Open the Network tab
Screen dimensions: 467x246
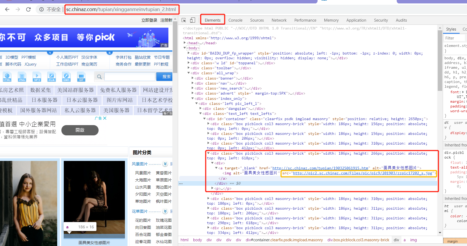click(x=279, y=20)
